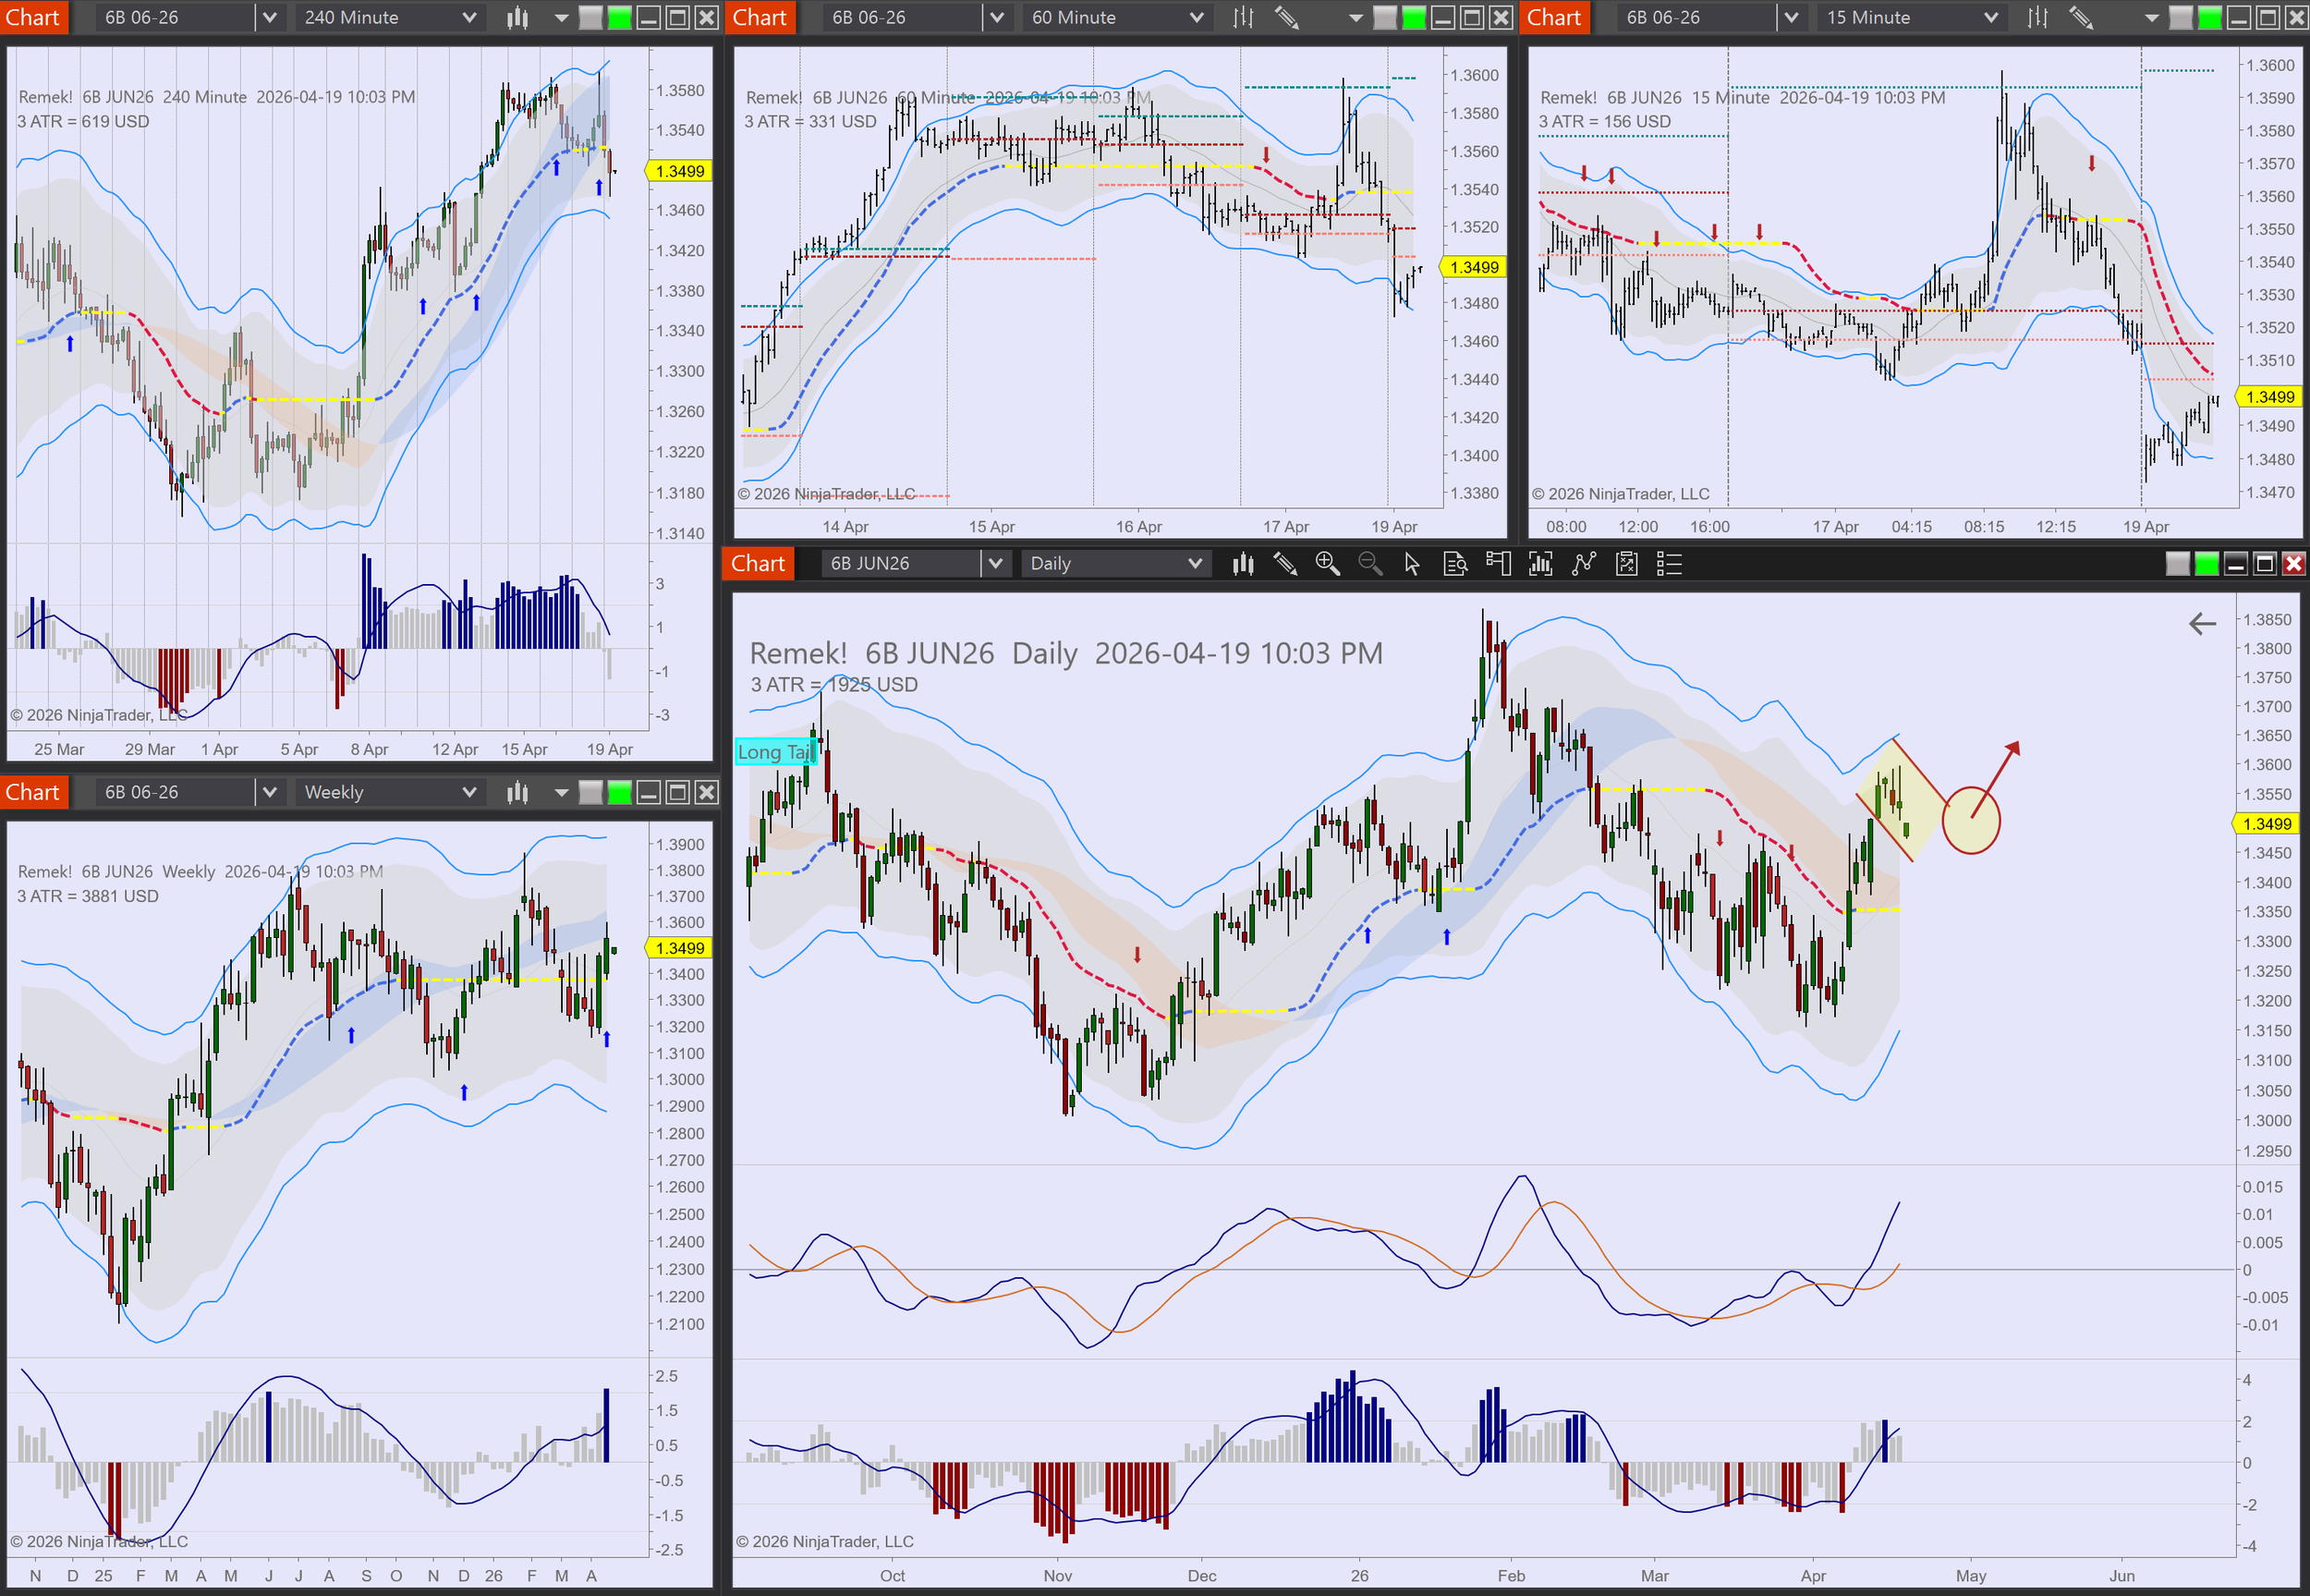2310x1596 pixels.
Task: Open Data Box icon in Daily chart toolbar
Action: pos(1455,564)
